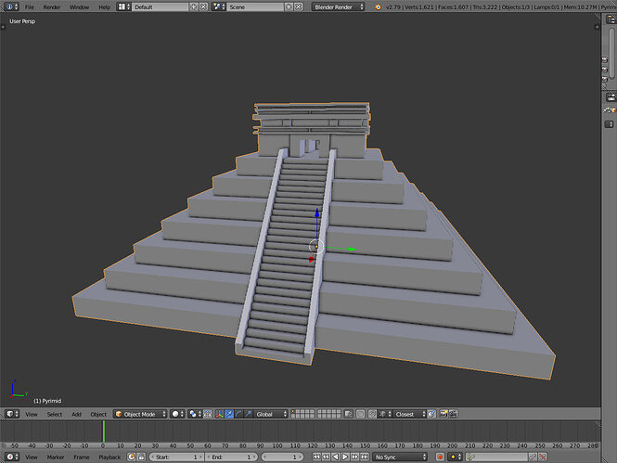Open the Object Mode dropdown
Viewport: 617px width, 463px height.
(x=140, y=414)
